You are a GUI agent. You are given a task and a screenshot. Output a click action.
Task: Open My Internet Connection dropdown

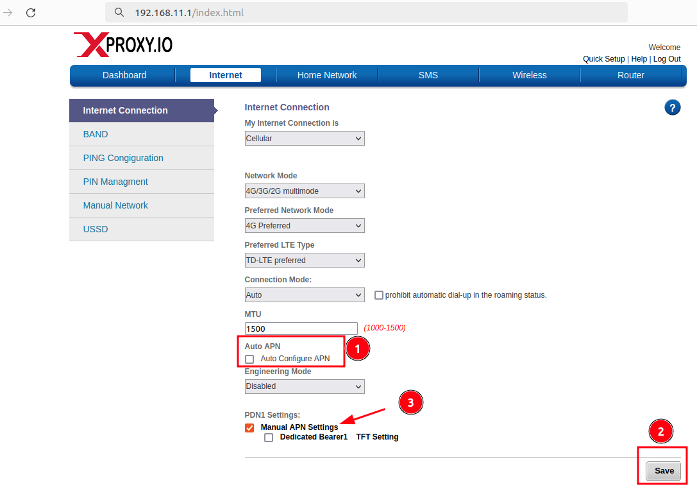click(x=305, y=139)
